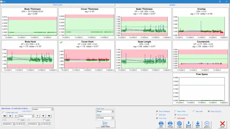Select the Cover Hook graph panel
Image resolution: width=230 pixels, height=129 pixels.
point(86,56)
